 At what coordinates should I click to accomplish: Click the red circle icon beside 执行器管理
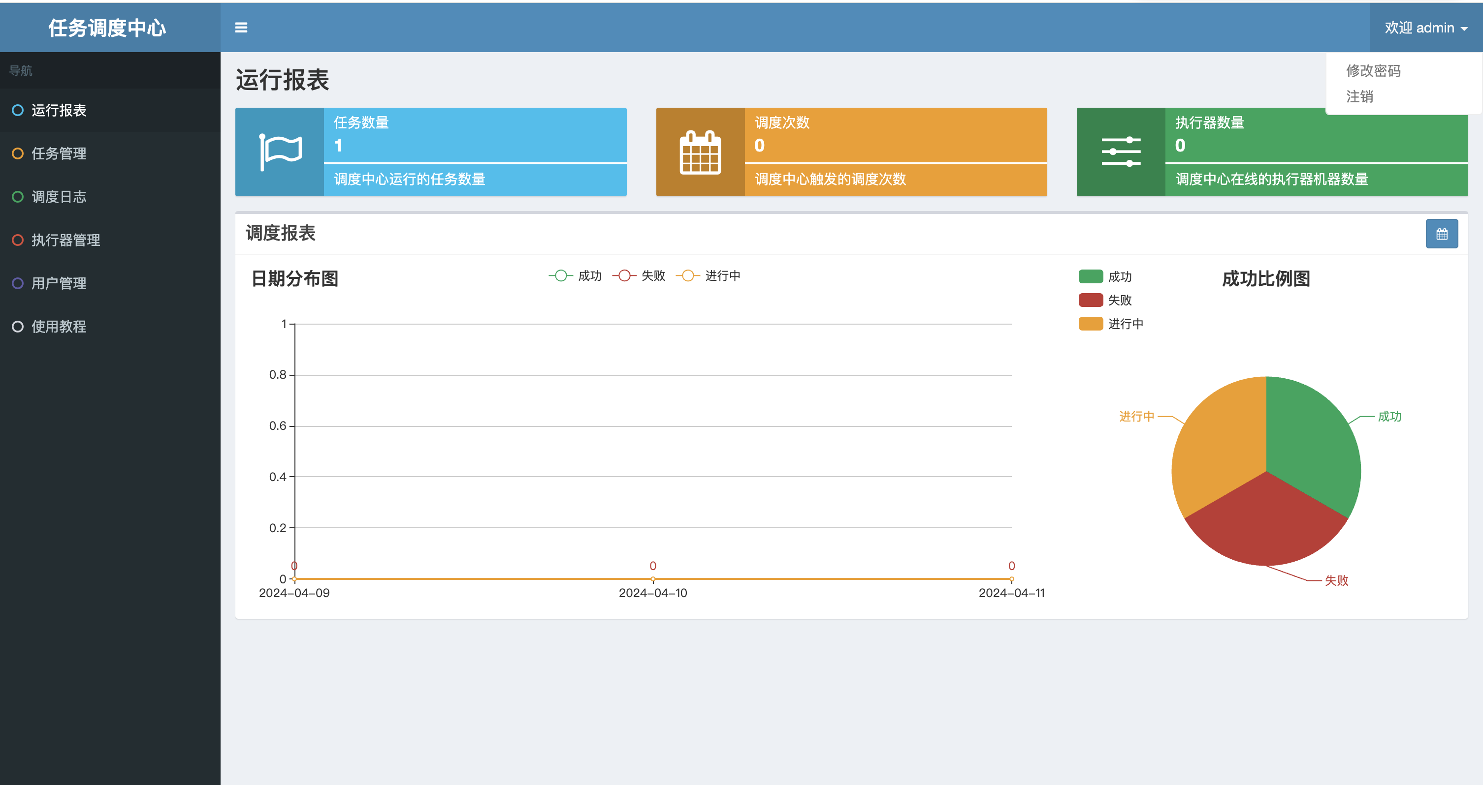pos(18,240)
